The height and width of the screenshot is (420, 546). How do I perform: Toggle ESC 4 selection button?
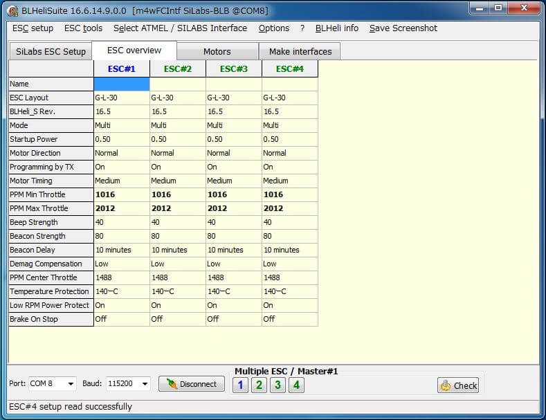pos(296,385)
